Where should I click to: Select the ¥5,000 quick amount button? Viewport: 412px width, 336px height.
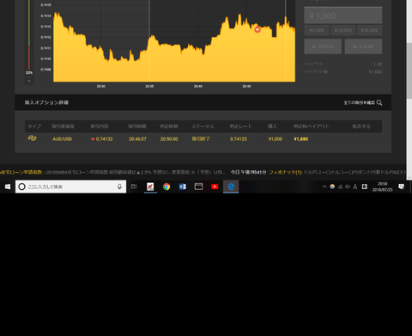317,30
